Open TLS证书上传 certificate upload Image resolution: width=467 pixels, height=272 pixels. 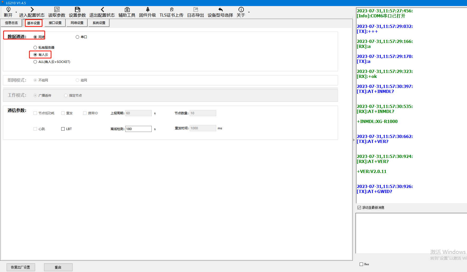(171, 10)
